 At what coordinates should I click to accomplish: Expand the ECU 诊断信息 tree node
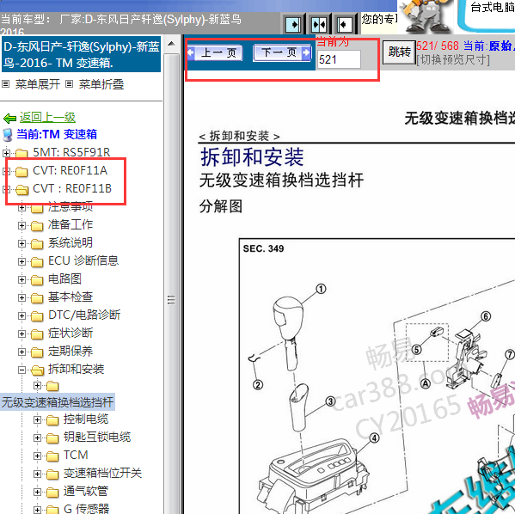[21, 262]
